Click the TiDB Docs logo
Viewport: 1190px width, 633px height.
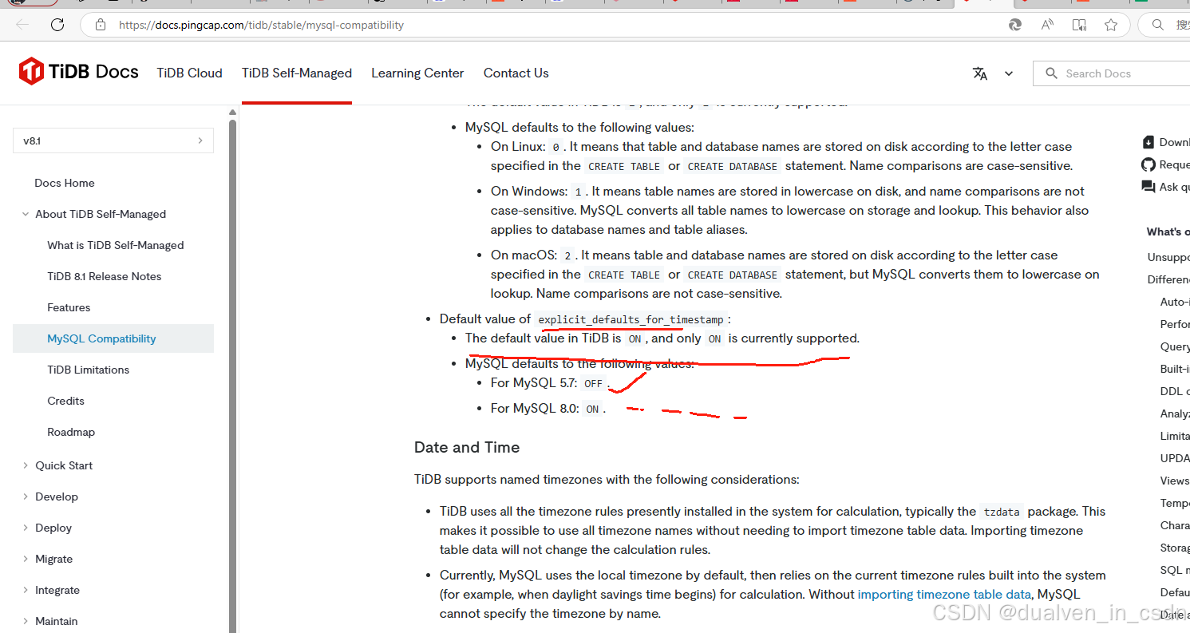click(77, 71)
